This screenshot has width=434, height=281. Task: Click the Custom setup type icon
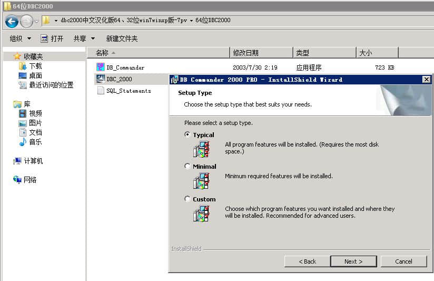(x=201, y=213)
